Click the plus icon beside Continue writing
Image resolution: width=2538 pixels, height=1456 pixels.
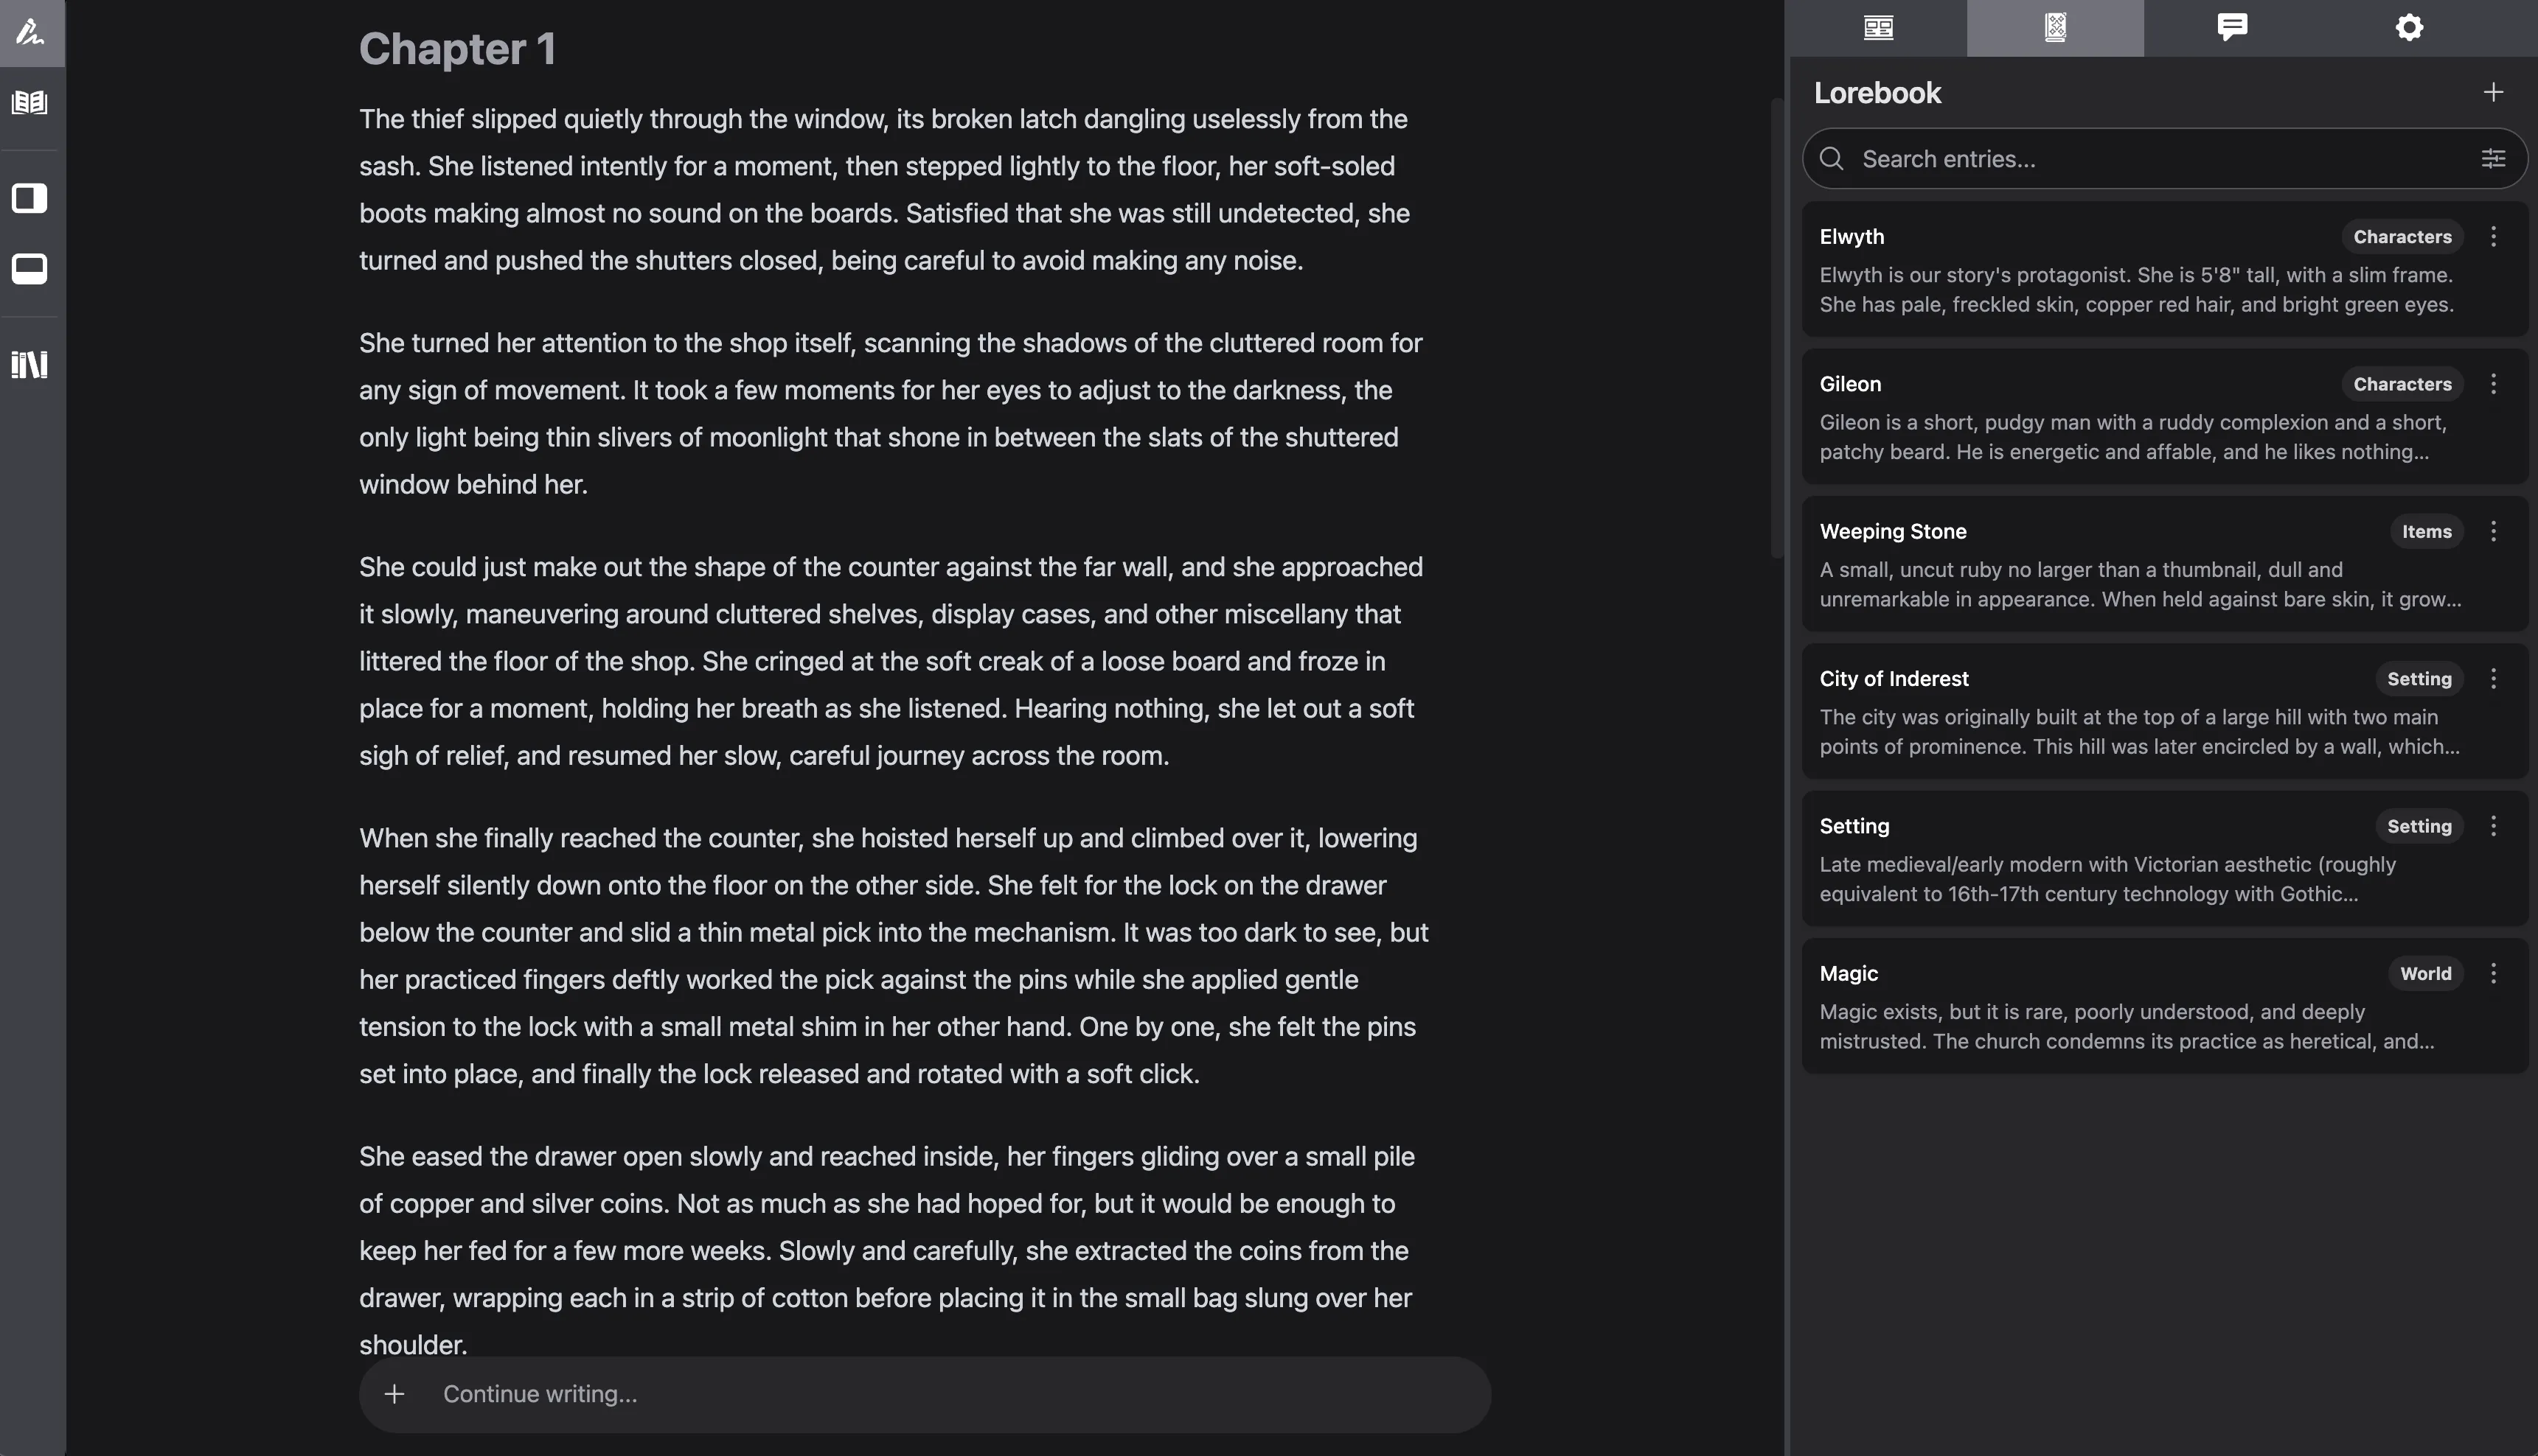[x=394, y=1394]
